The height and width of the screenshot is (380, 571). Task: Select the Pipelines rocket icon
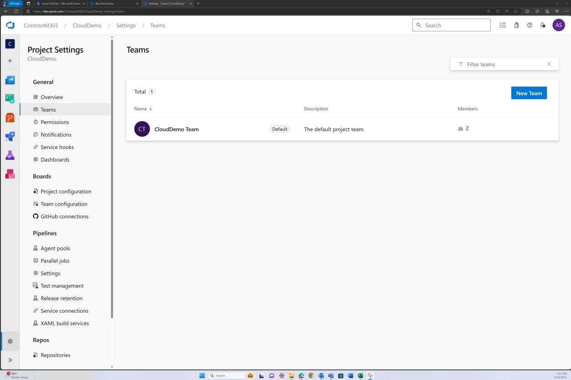point(10,136)
